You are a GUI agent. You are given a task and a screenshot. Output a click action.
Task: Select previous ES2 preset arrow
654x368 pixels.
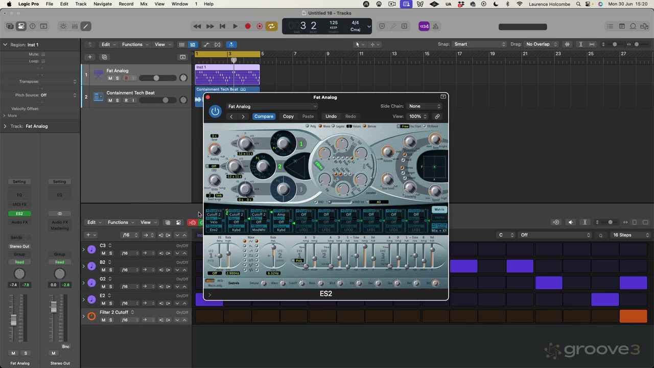(x=231, y=117)
